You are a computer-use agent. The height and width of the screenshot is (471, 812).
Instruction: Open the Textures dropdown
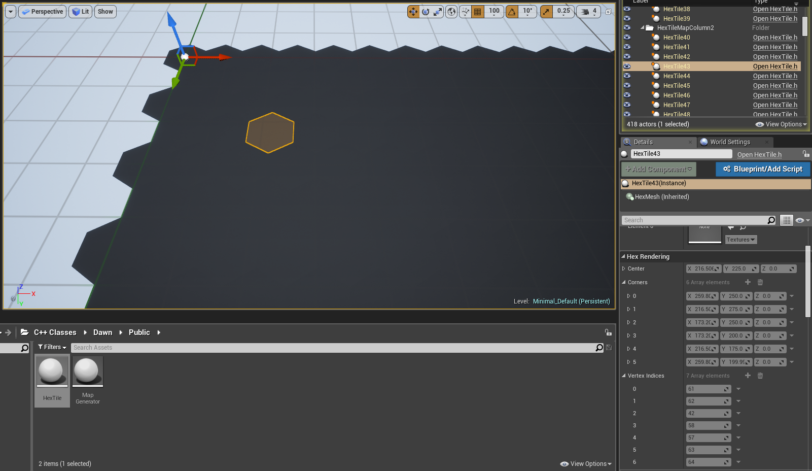click(740, 240)
